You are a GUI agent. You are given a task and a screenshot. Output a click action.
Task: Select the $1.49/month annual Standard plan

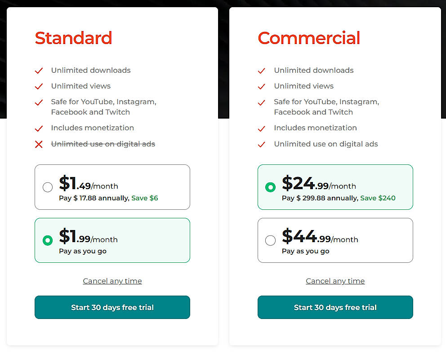(x=48, y=187)
